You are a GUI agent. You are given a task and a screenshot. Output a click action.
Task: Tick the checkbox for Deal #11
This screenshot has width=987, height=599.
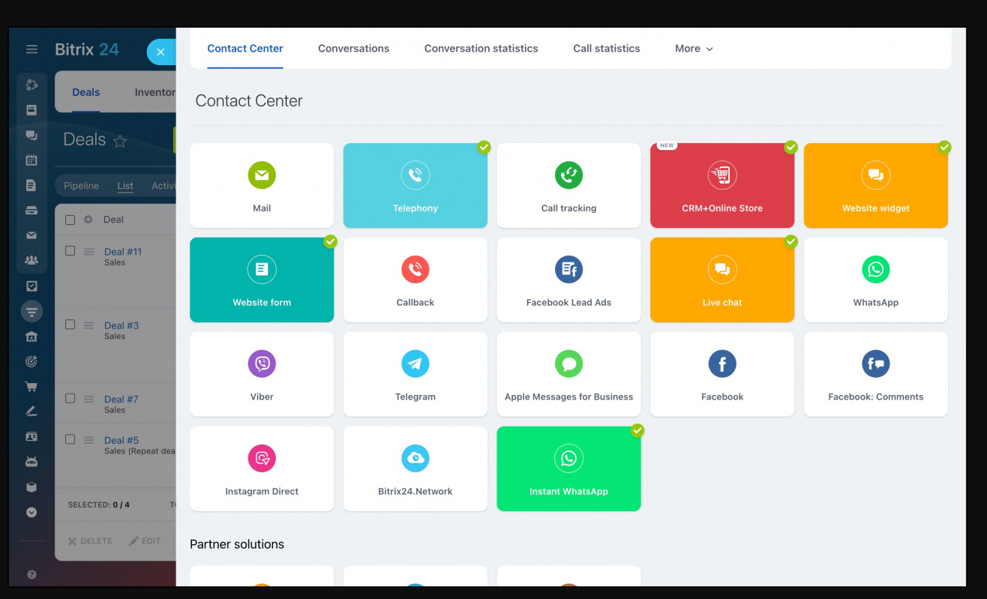(70, 251)
